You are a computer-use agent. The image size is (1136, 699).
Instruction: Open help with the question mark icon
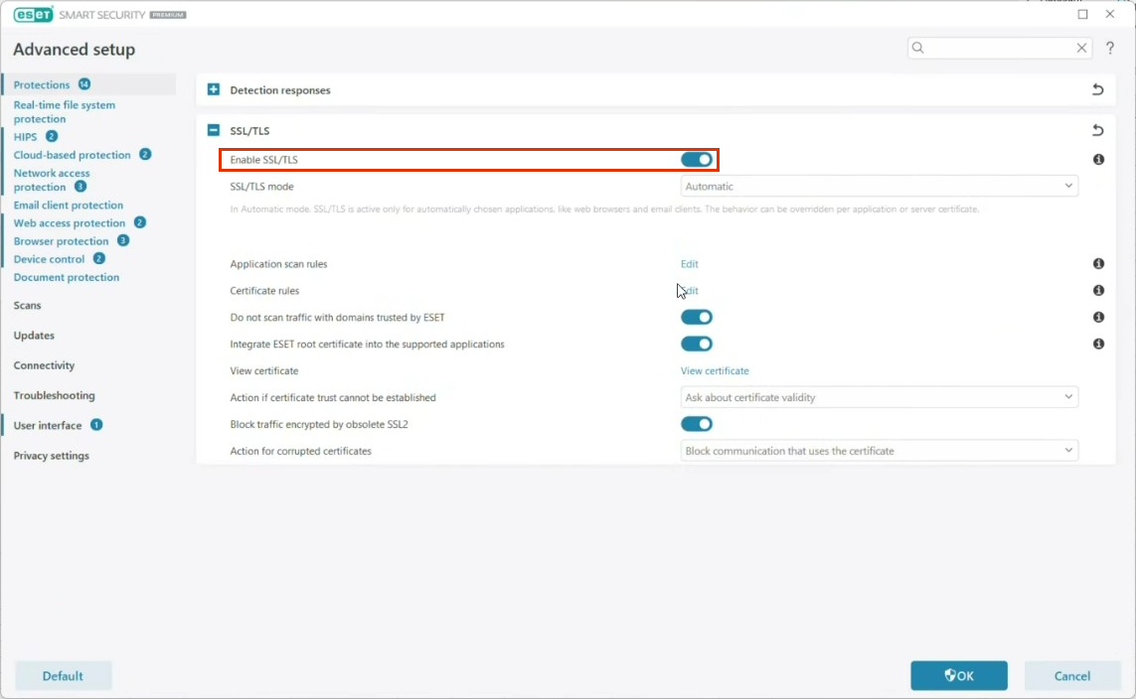pyautogui.click(x=1110, y=48)
